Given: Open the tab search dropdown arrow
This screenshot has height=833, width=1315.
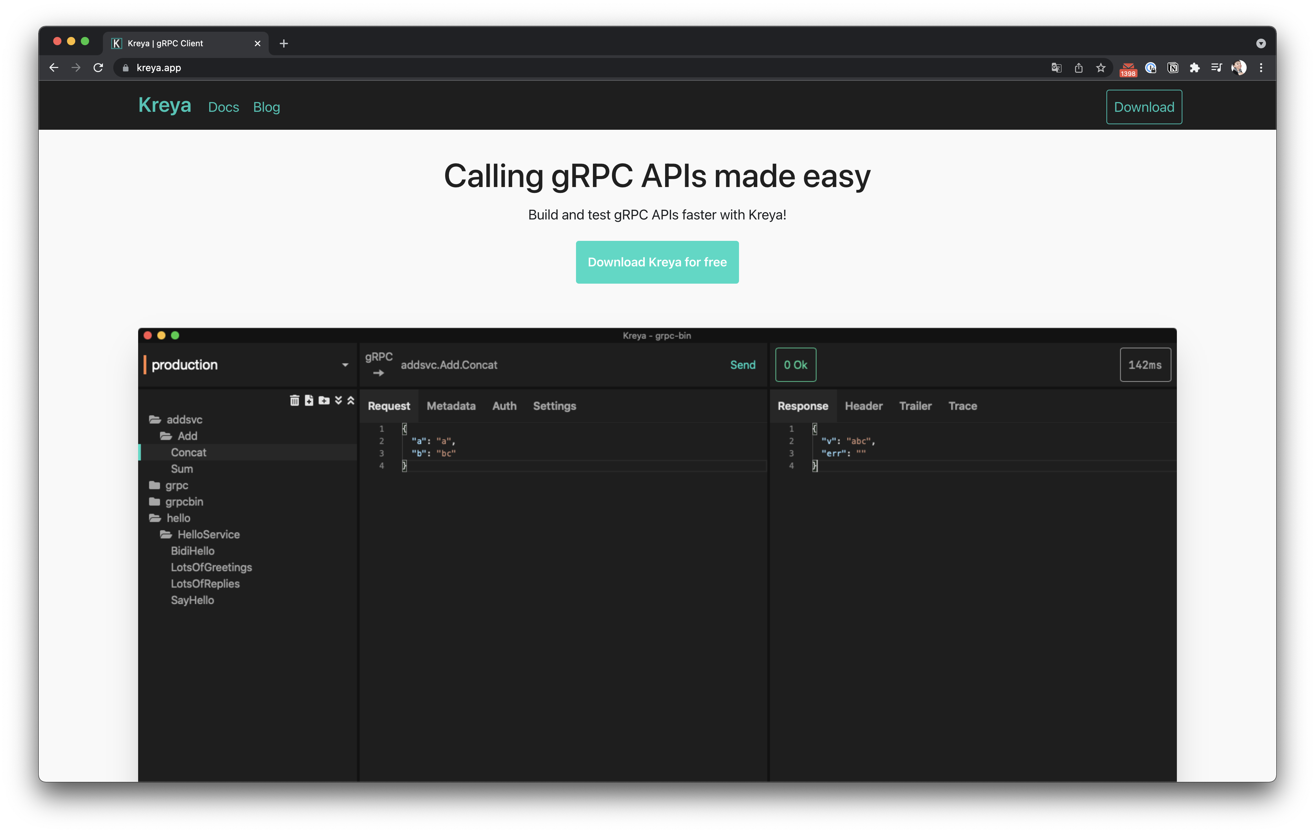Looking at the screenshot, I should click(1260, 44).
